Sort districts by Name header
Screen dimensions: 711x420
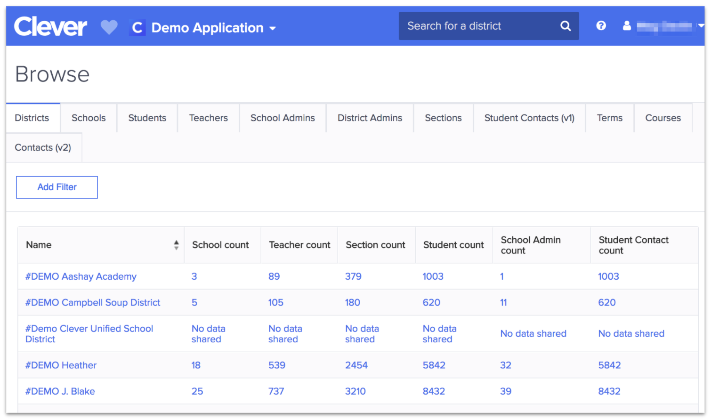[39, 244]
